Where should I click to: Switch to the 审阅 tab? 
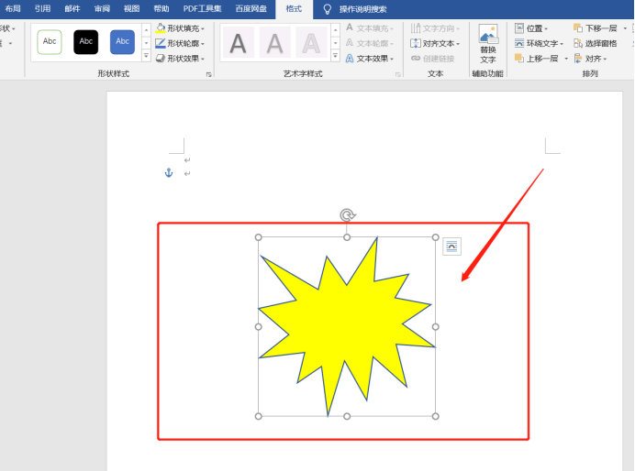coord(102,8)
